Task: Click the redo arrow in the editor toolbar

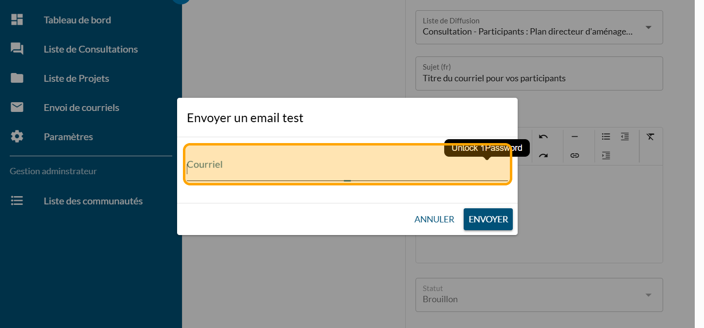Action: [x=543, y=156]
